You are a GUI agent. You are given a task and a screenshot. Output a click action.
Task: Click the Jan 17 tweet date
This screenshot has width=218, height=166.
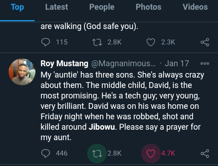coord(177,63)
